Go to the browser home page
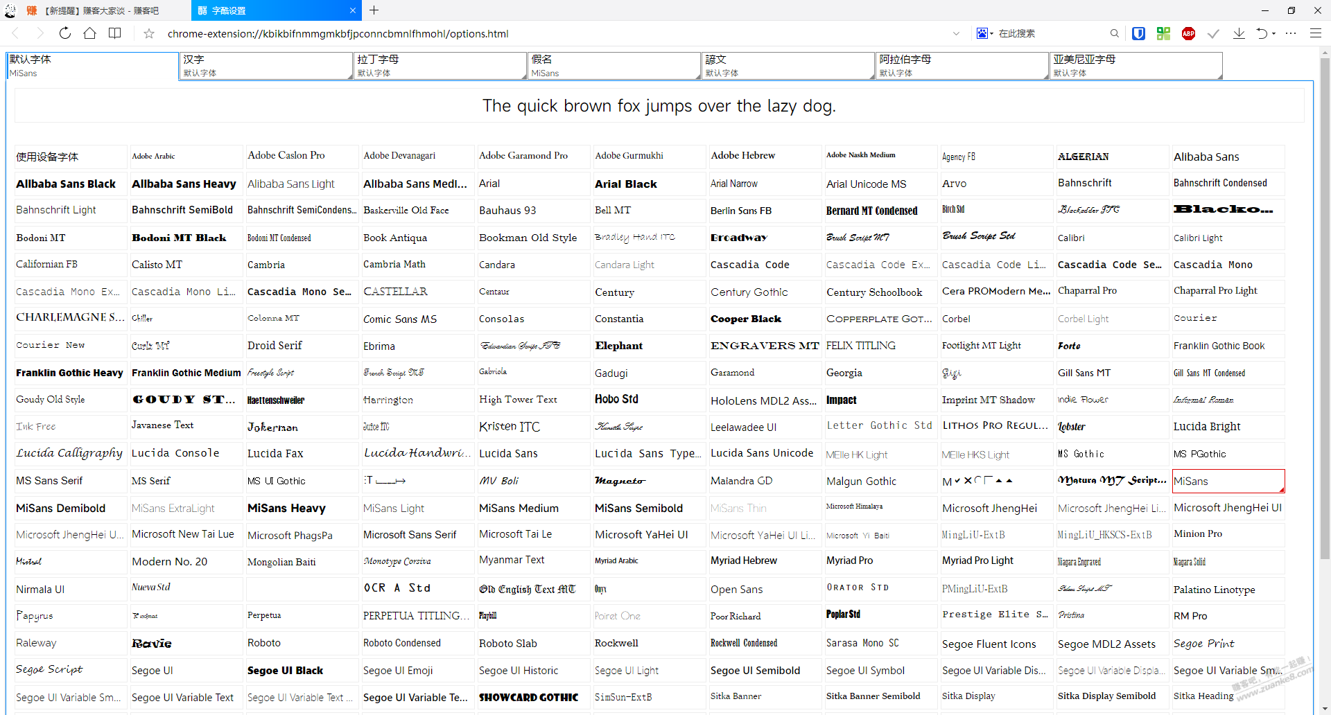Image resolution: width=1331 pixels, height=715 pixels. point(89,33)
